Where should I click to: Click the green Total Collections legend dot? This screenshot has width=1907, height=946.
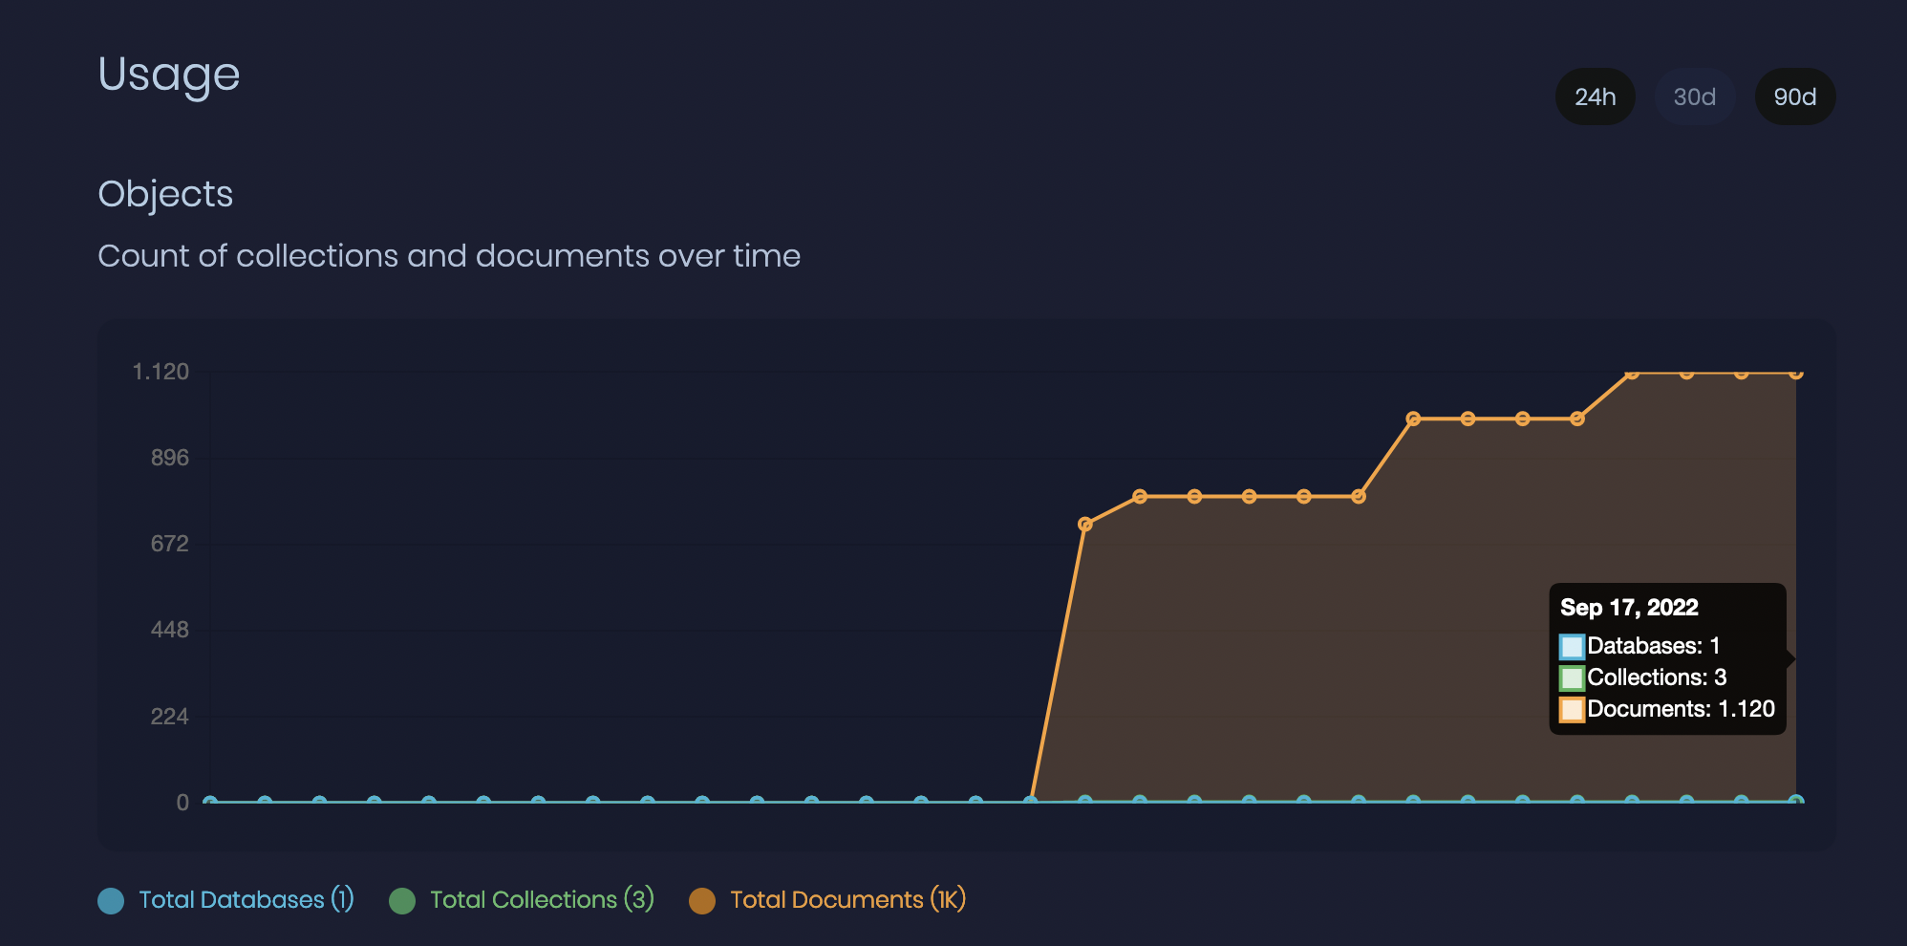[x=403, y=899]
